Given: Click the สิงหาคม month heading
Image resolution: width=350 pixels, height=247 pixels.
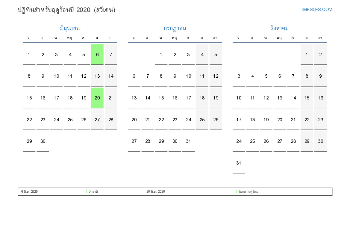Looking at the screenshot, I should point(279,28).
